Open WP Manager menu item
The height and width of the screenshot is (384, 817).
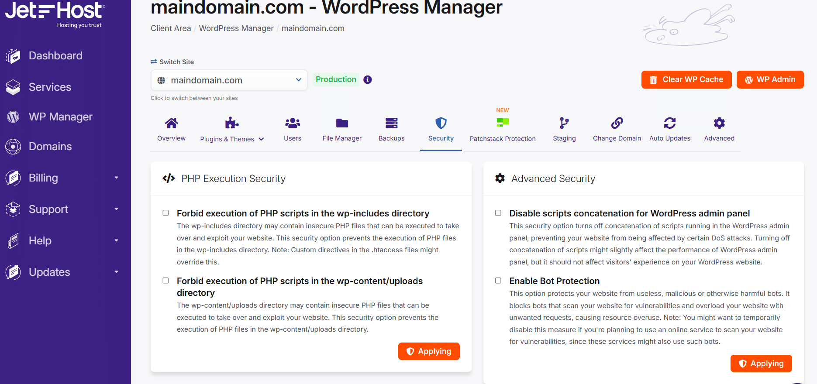coord(61,117)
